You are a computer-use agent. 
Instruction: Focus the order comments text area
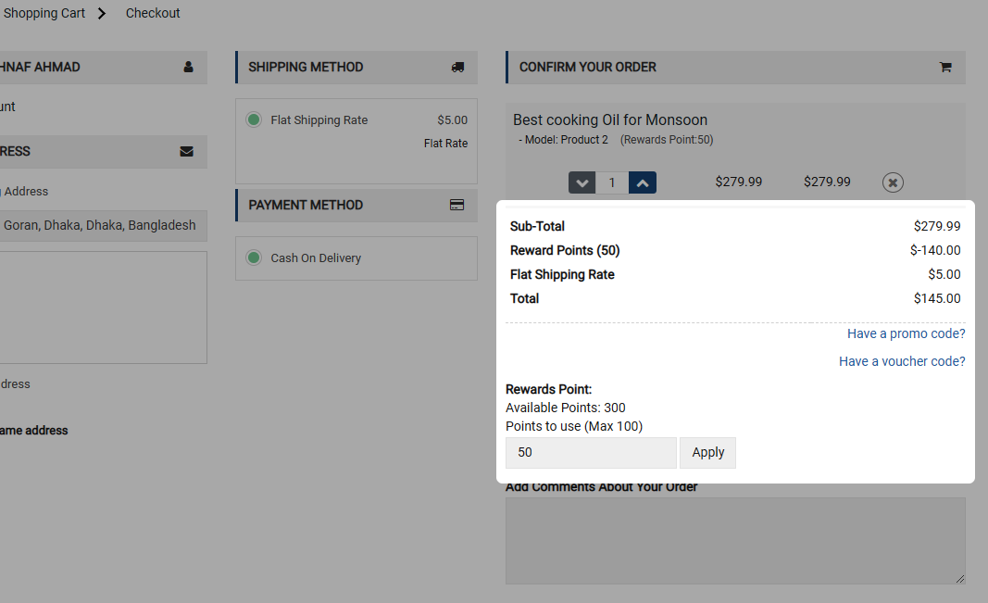tap(734, 541)
